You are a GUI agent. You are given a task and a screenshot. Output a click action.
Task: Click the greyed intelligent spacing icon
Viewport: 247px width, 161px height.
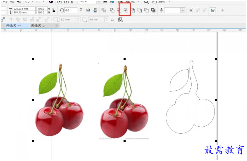(11, 19)
